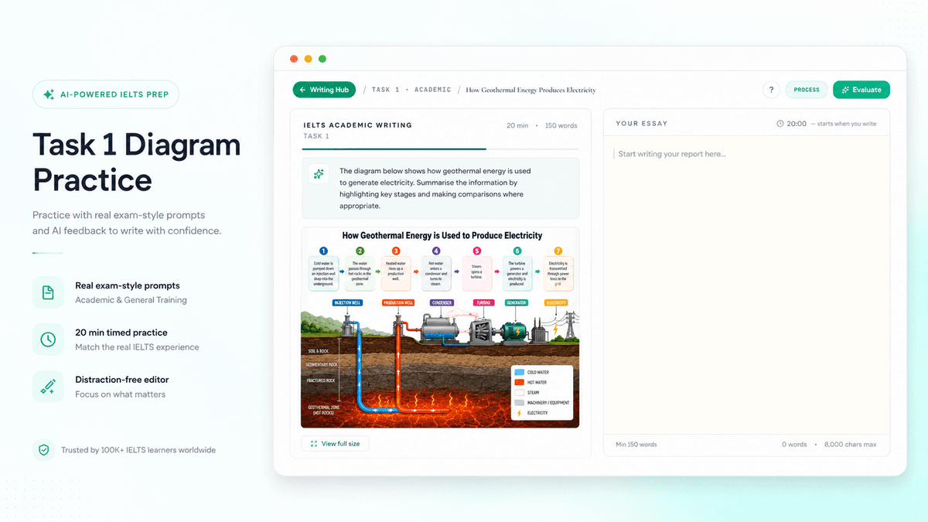Click 'Distraction-free editor' feature text

[x=122, y=380]
